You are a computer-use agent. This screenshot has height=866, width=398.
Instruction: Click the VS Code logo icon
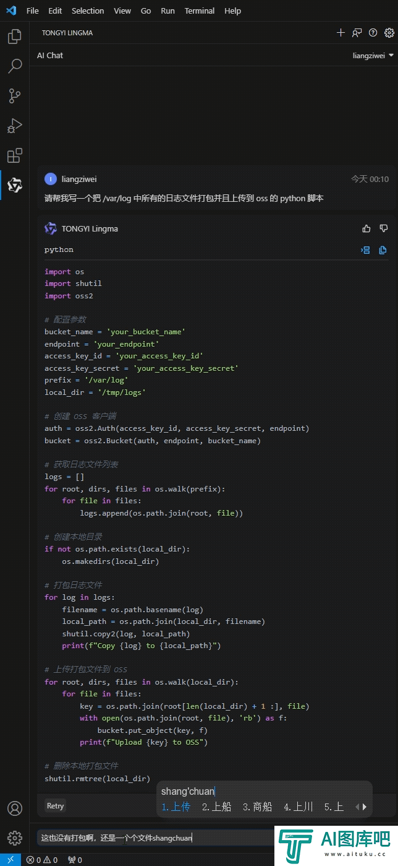pos(11,11)
